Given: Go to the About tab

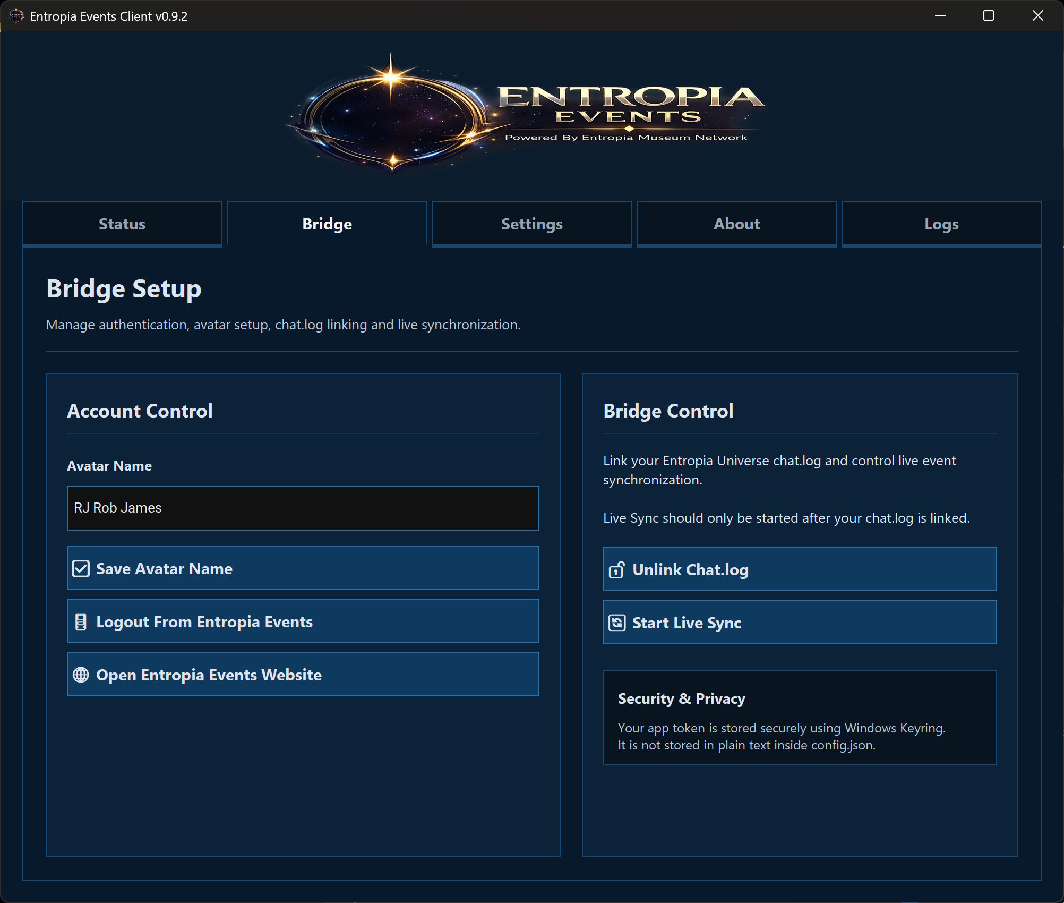Looking at the screenshot, I should click(x=737, y=224).
